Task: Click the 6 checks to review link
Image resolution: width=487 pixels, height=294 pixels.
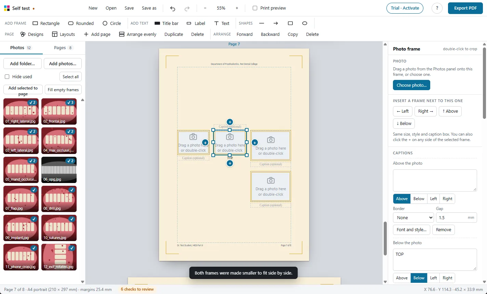Action: (137, 289)
